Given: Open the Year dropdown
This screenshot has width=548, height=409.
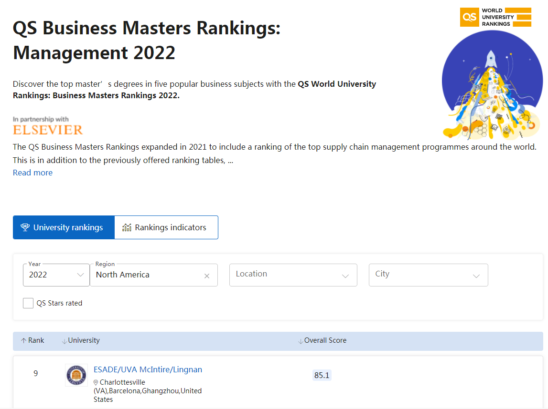Looking at the screenshot, I should (56, 275).
